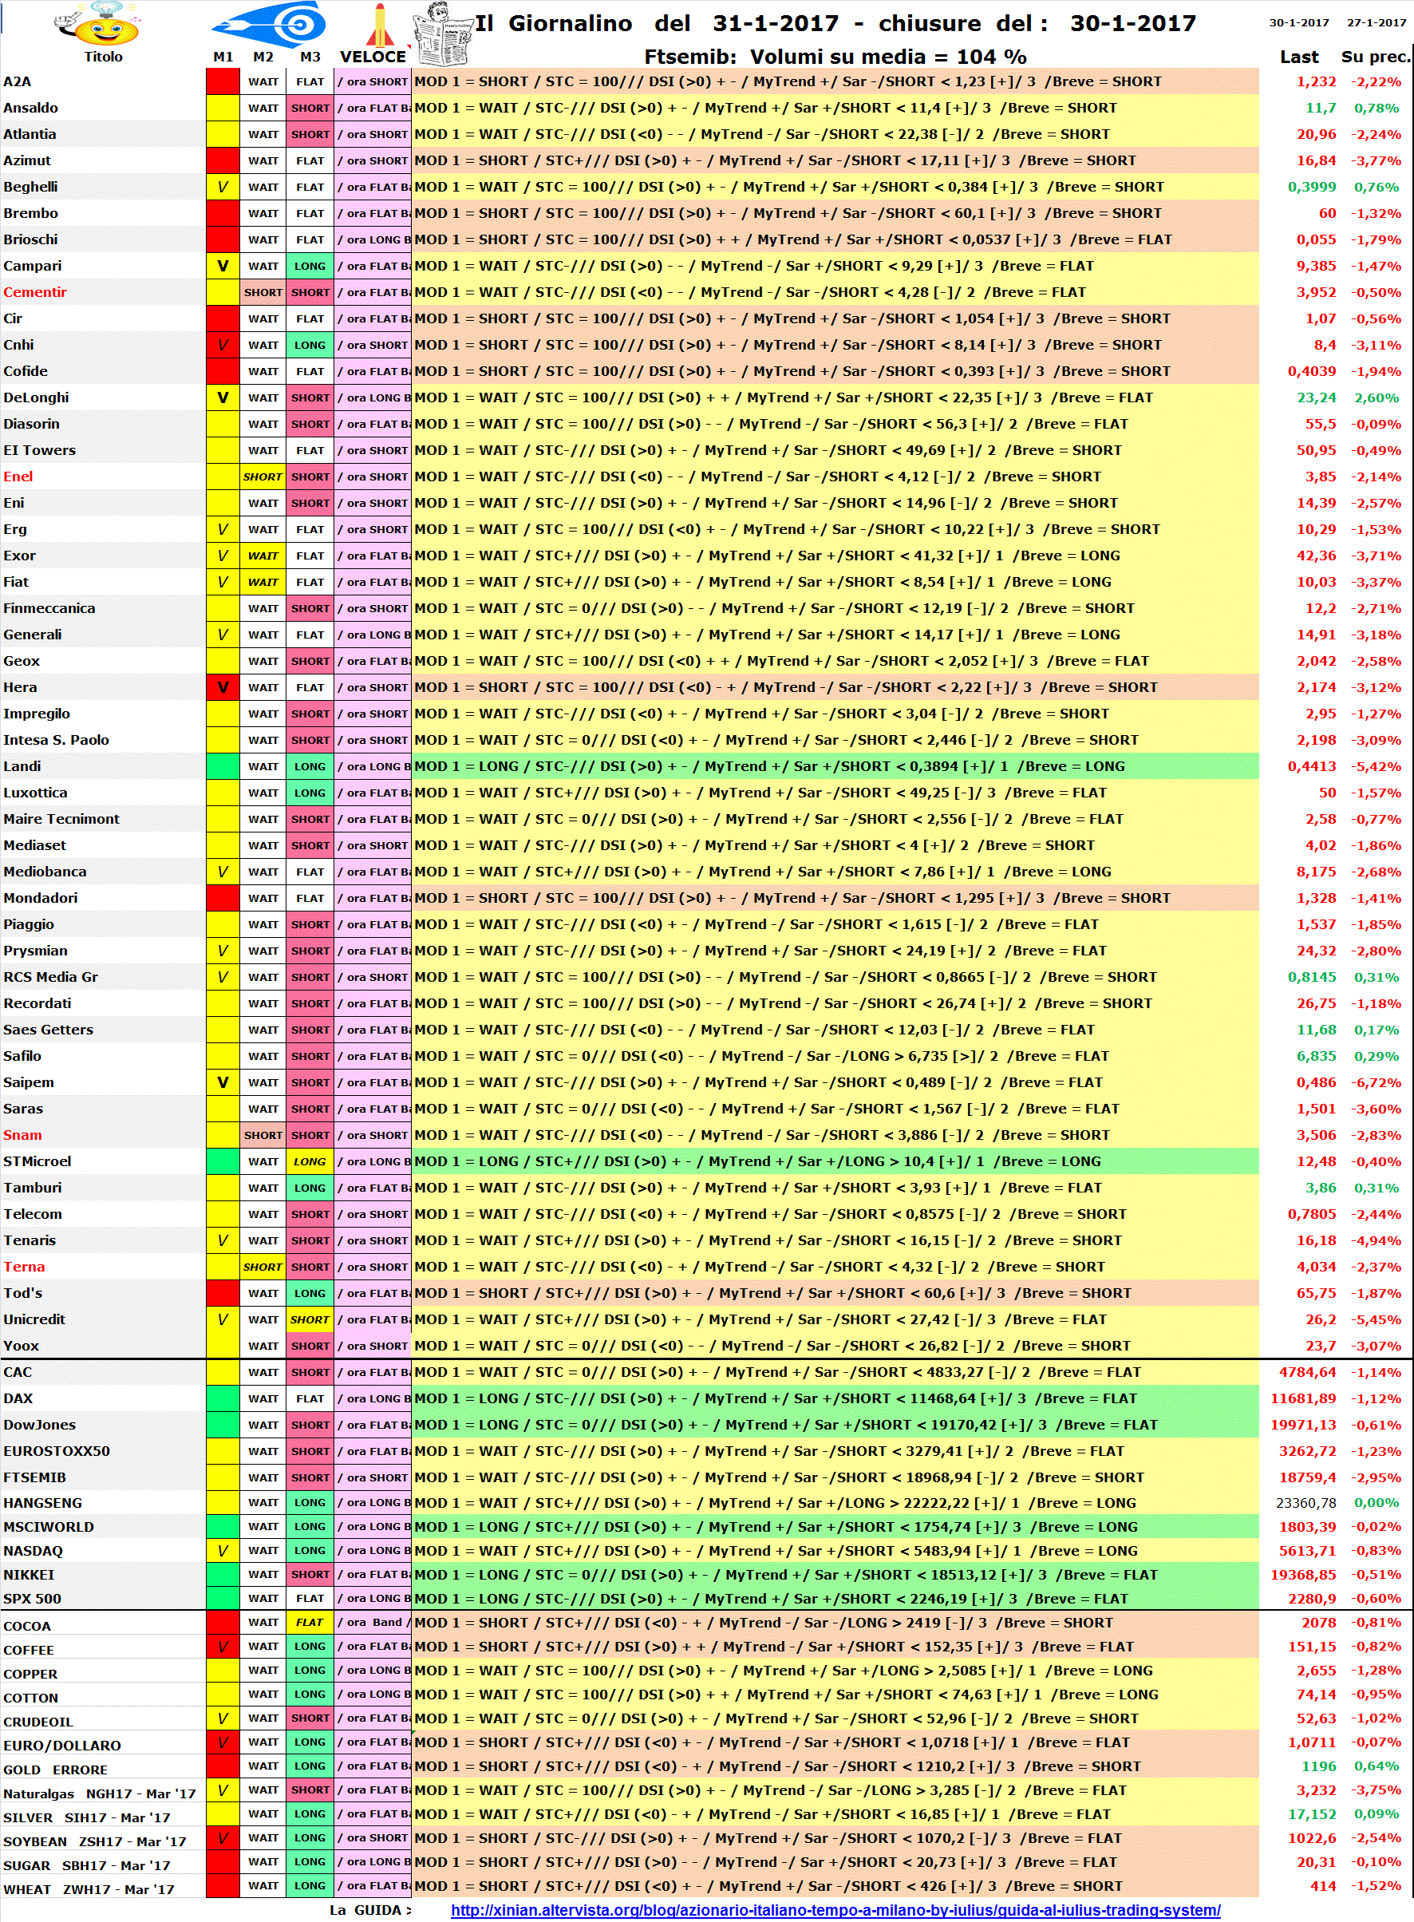1414x1922 pixels.
Task: Select the Snam row title
Action: coord(22,1134)
